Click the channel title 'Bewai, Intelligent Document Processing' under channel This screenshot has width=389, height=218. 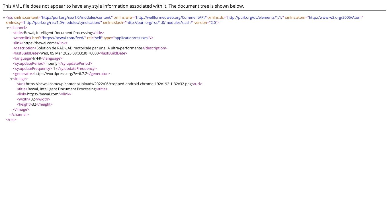[58, 33]
